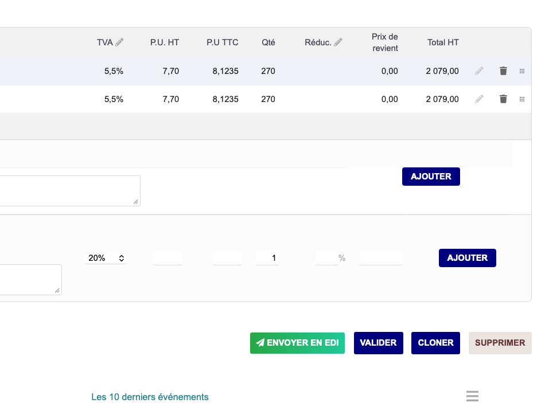The image size is (545, 403).
Task: Click the pencil icon beside the TVA header
Action: (x=119, y=42)
